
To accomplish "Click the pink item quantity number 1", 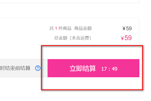I will coord(56,29).
